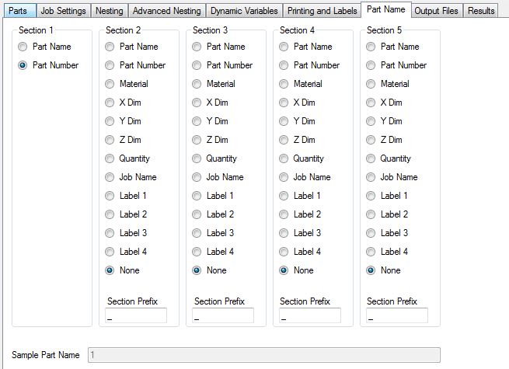Screen dimensions: 509x369
Task: Click the Sample Part Name field
Action: pyautogui.click(x=264, y=355)
